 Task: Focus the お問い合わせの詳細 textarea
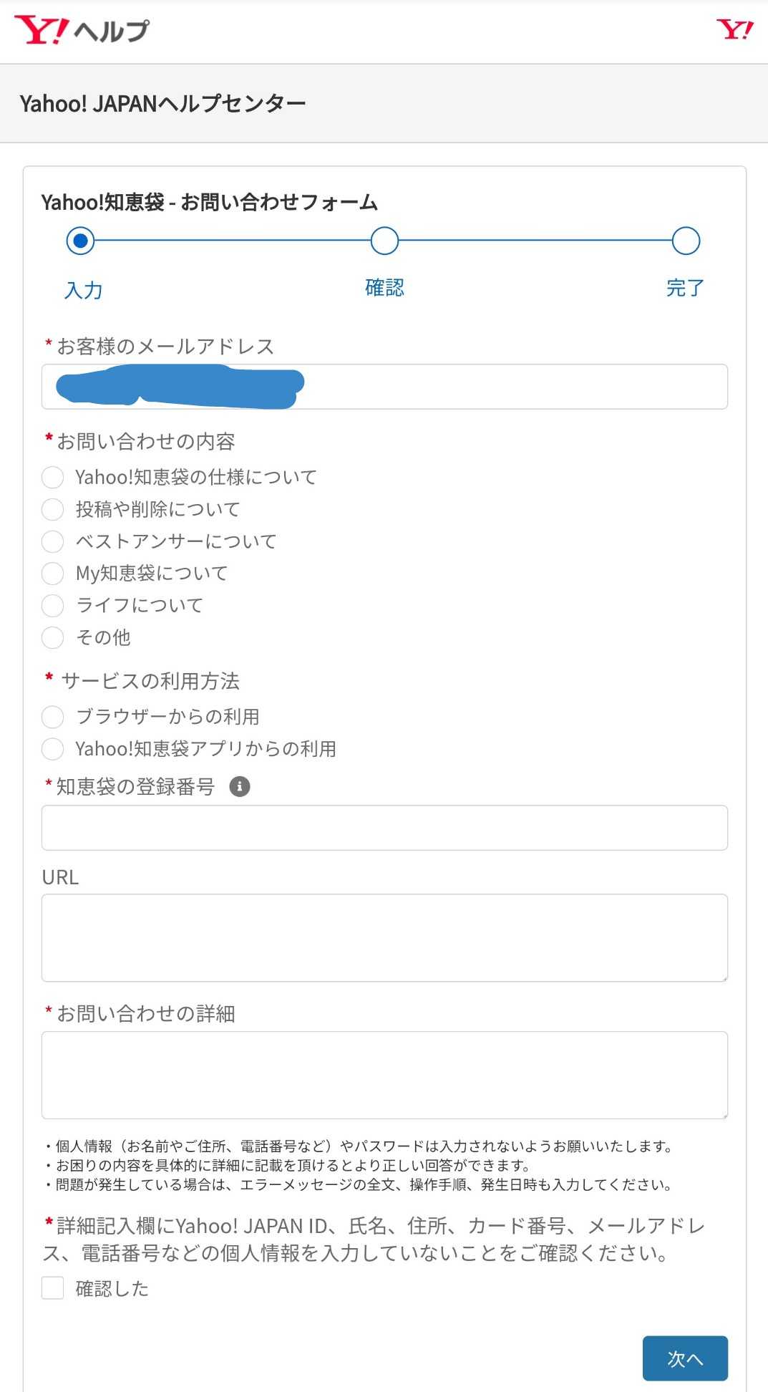point(384,1074)
